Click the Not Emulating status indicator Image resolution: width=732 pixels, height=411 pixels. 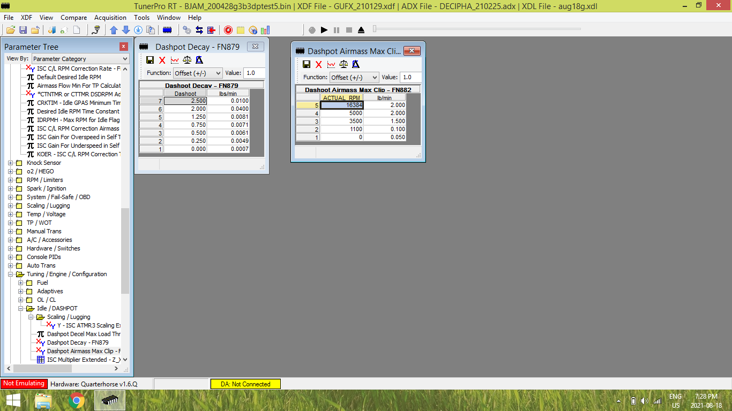click(24, 384)
